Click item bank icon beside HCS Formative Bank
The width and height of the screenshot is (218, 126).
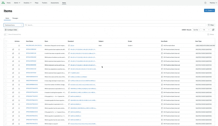[x=162, y=46]
